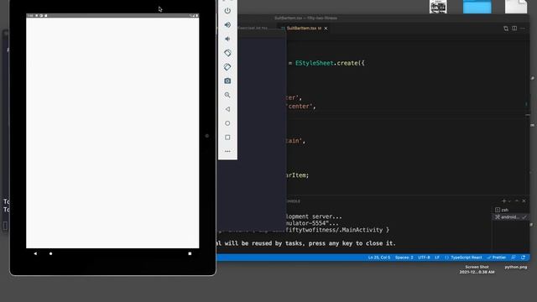
Task: Click the Home circle in emulator sidebar
Action: pyautogui.click(x=227, y=123)
